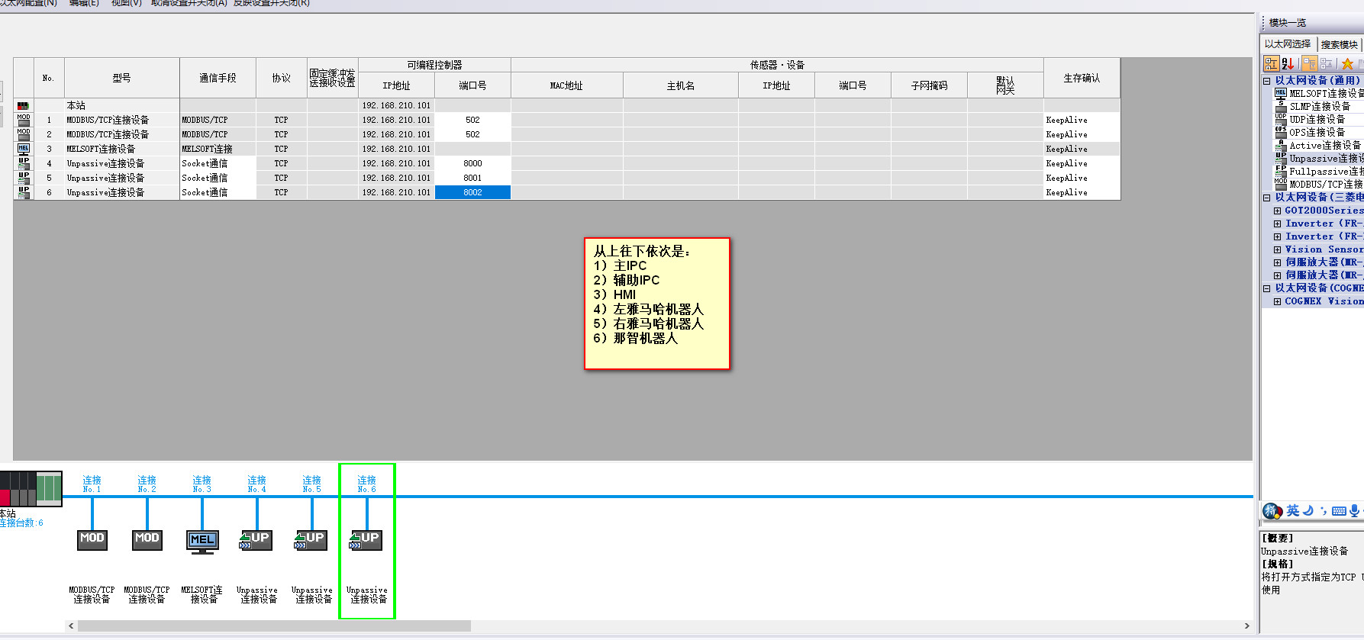Click the A-Z sort icon in module list

(1288, 64)
